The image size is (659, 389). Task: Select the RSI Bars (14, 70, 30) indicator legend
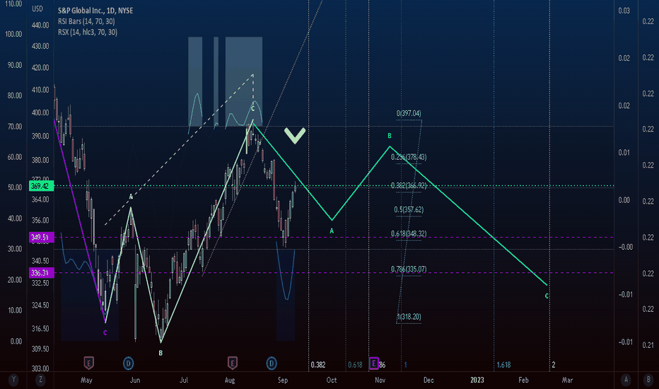(x=86, y=21)
